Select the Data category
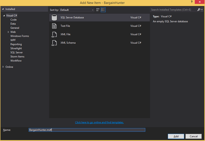This screenshot has width=205, height=141. pos(13,24)
